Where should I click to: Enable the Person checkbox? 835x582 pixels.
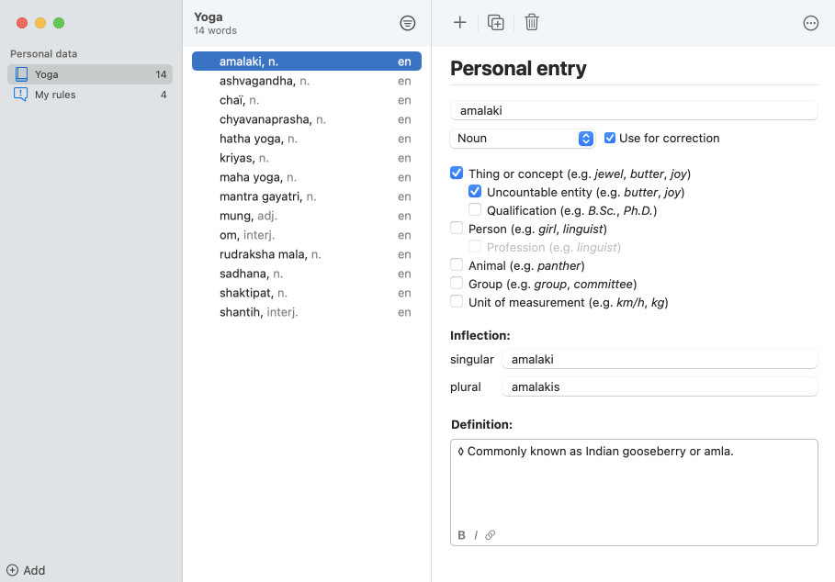click(457, 229)
